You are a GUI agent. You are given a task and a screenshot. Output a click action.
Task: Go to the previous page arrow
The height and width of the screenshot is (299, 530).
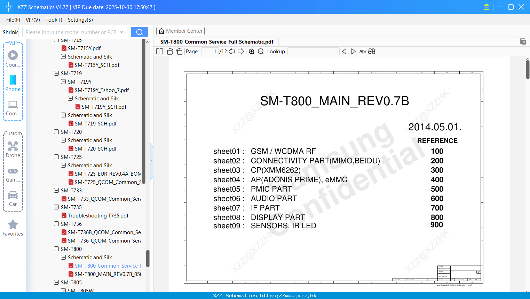click(x=232, y=52)
